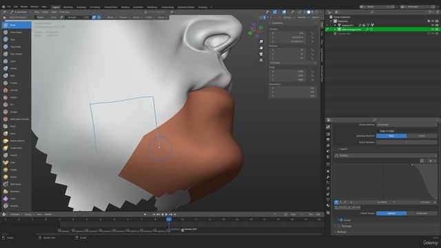Open the Texture settings popover
Image resolution: width=441 pixels, height=248 pixels.
coord(124,17)
